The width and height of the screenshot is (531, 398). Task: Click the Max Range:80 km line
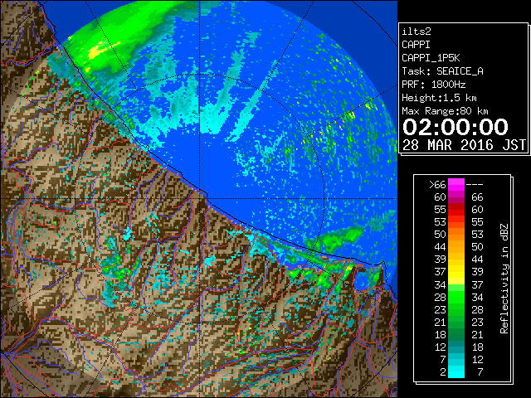[445, 111]
